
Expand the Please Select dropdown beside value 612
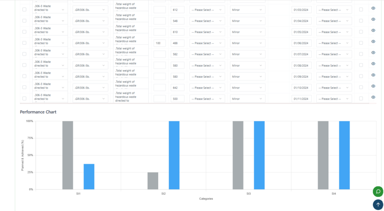coord(206,10)
